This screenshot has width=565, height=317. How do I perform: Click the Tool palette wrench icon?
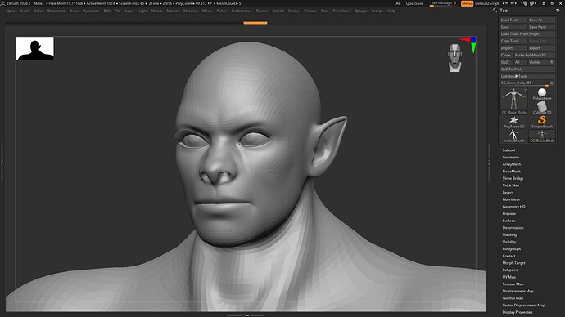point(495,11)
